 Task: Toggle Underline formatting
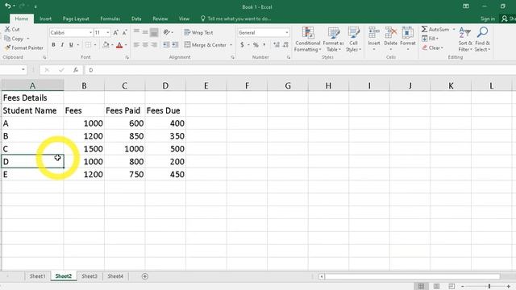[x=71, y=45]
